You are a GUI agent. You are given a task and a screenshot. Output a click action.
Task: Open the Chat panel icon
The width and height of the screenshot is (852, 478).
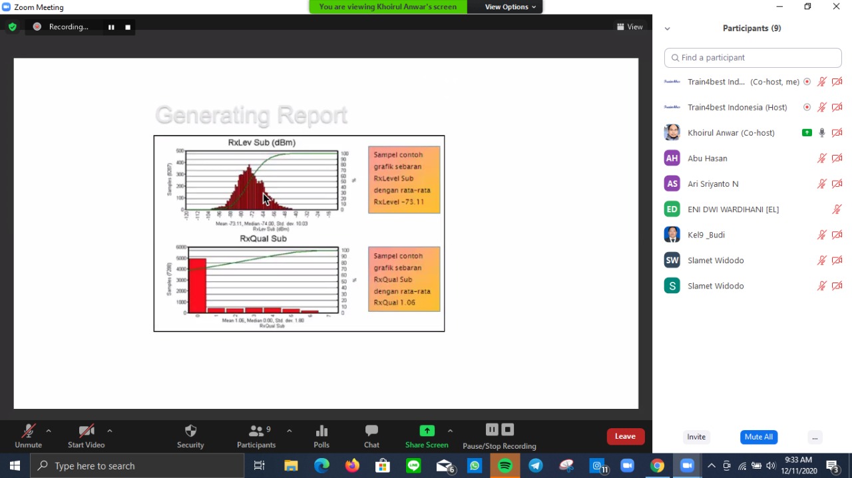pos(371,431)
